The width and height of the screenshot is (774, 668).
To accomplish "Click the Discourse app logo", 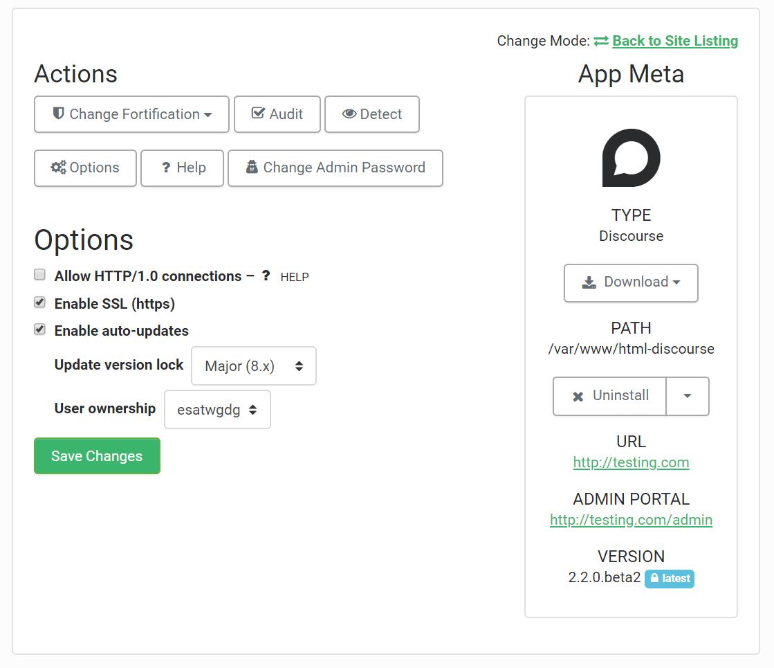I will 632,158.
